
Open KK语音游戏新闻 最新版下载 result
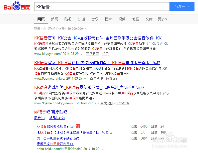[89, 87]
